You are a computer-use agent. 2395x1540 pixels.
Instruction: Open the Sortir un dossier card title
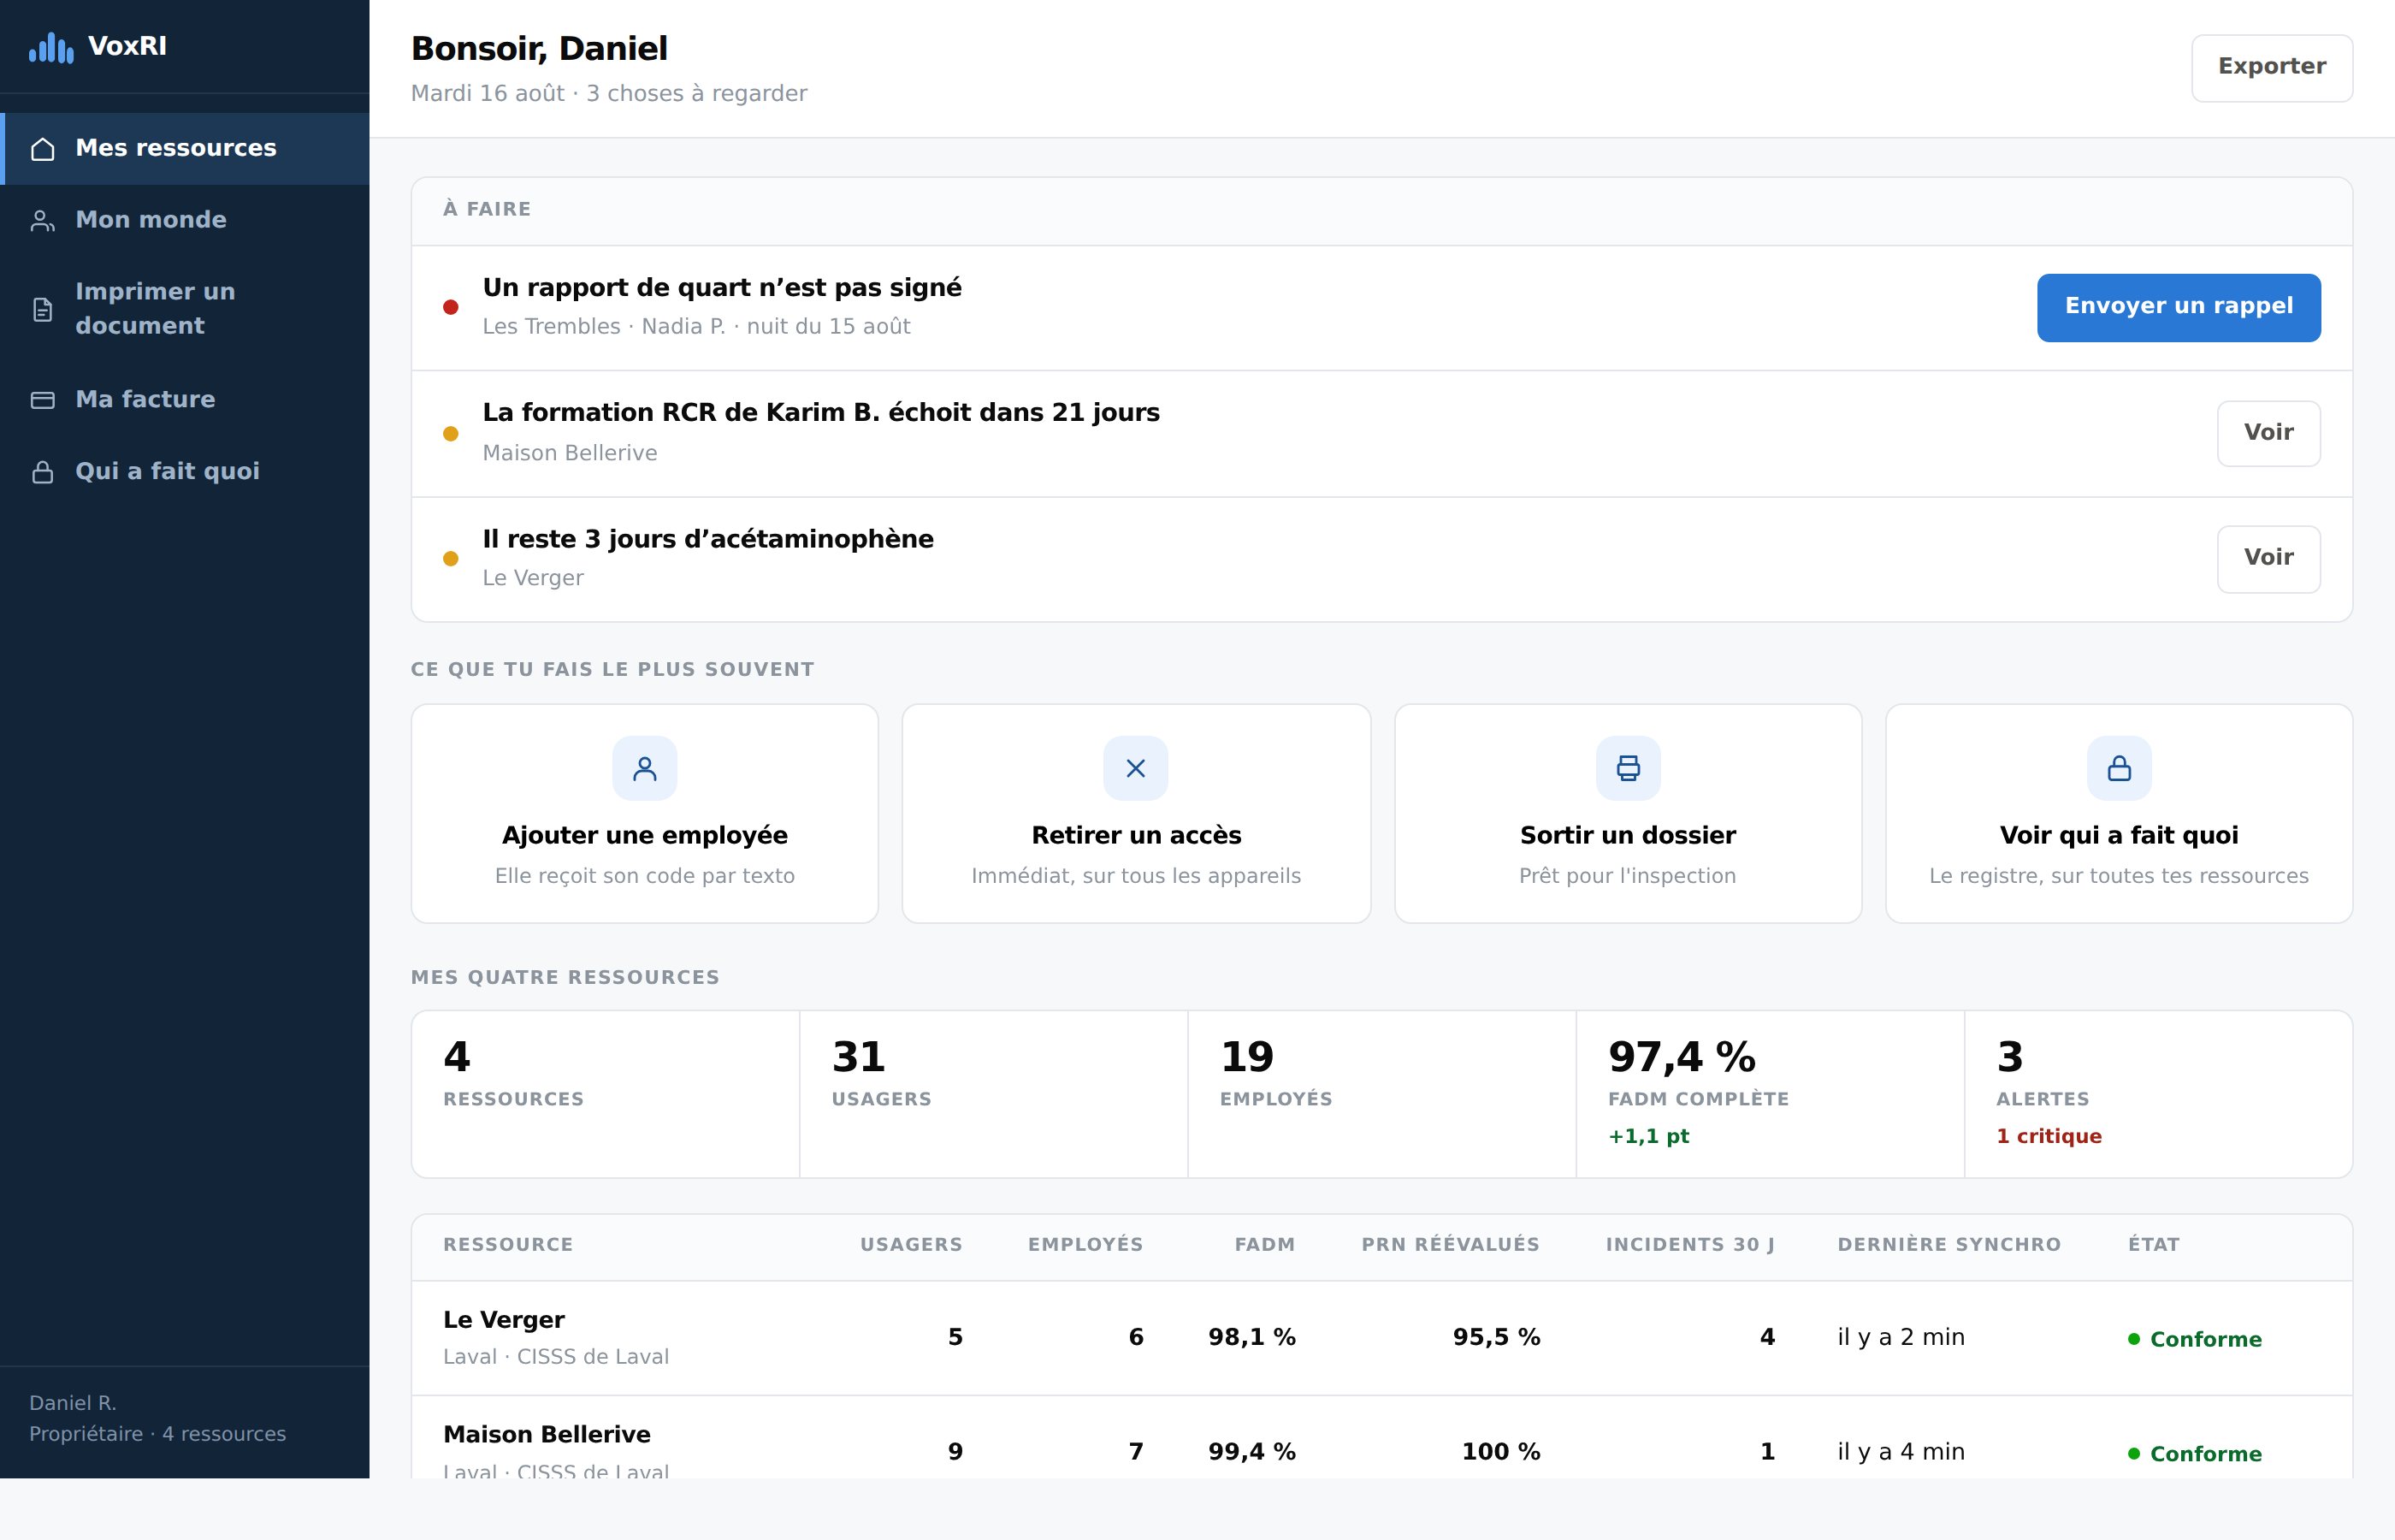pos(1628,835)
